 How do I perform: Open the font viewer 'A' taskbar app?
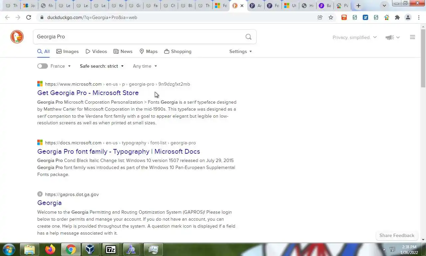coord(131,249)
